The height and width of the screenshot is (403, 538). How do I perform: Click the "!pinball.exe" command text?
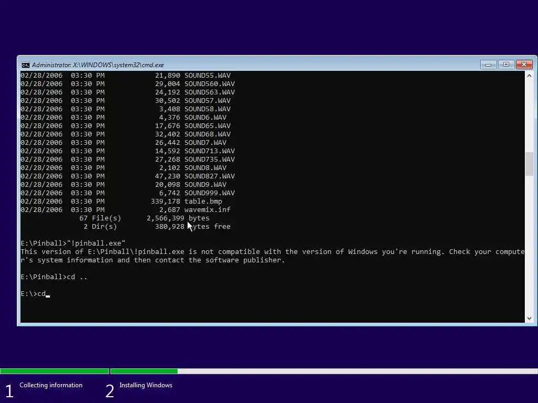(x=97, y=243)
